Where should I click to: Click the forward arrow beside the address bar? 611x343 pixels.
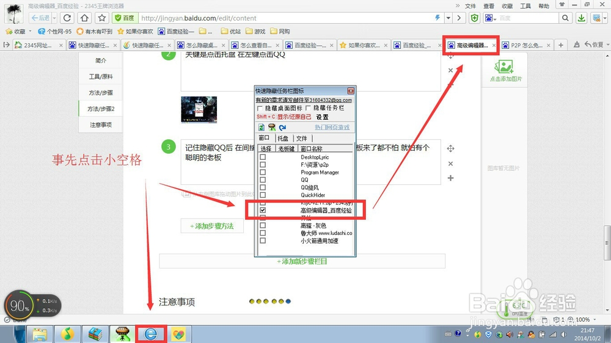click(x=459, y=18)
